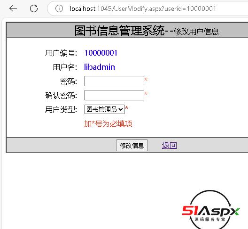Click the 图书信息管理系统 header title
The image size is (248, 229).
point(120,30)
